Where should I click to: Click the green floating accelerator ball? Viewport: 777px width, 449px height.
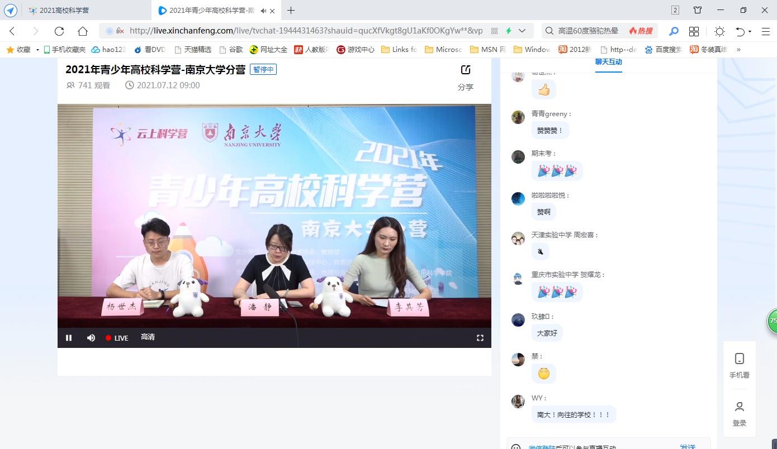pyautogui.click(x=773, y=321)
